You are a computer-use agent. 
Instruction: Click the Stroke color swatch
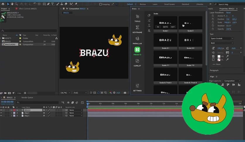pyautogui.click(x=219, y=60)
